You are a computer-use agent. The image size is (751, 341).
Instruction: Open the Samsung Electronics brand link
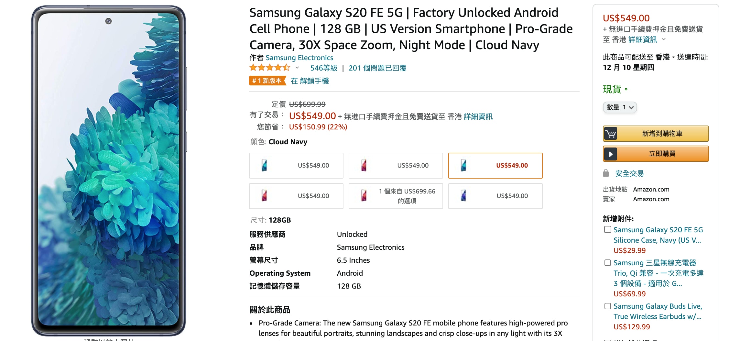pos(299,58)
